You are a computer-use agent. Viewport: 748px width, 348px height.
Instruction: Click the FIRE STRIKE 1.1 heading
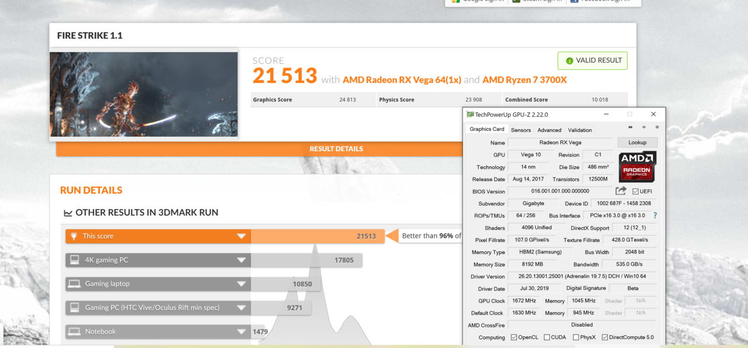tap(89, 36)
